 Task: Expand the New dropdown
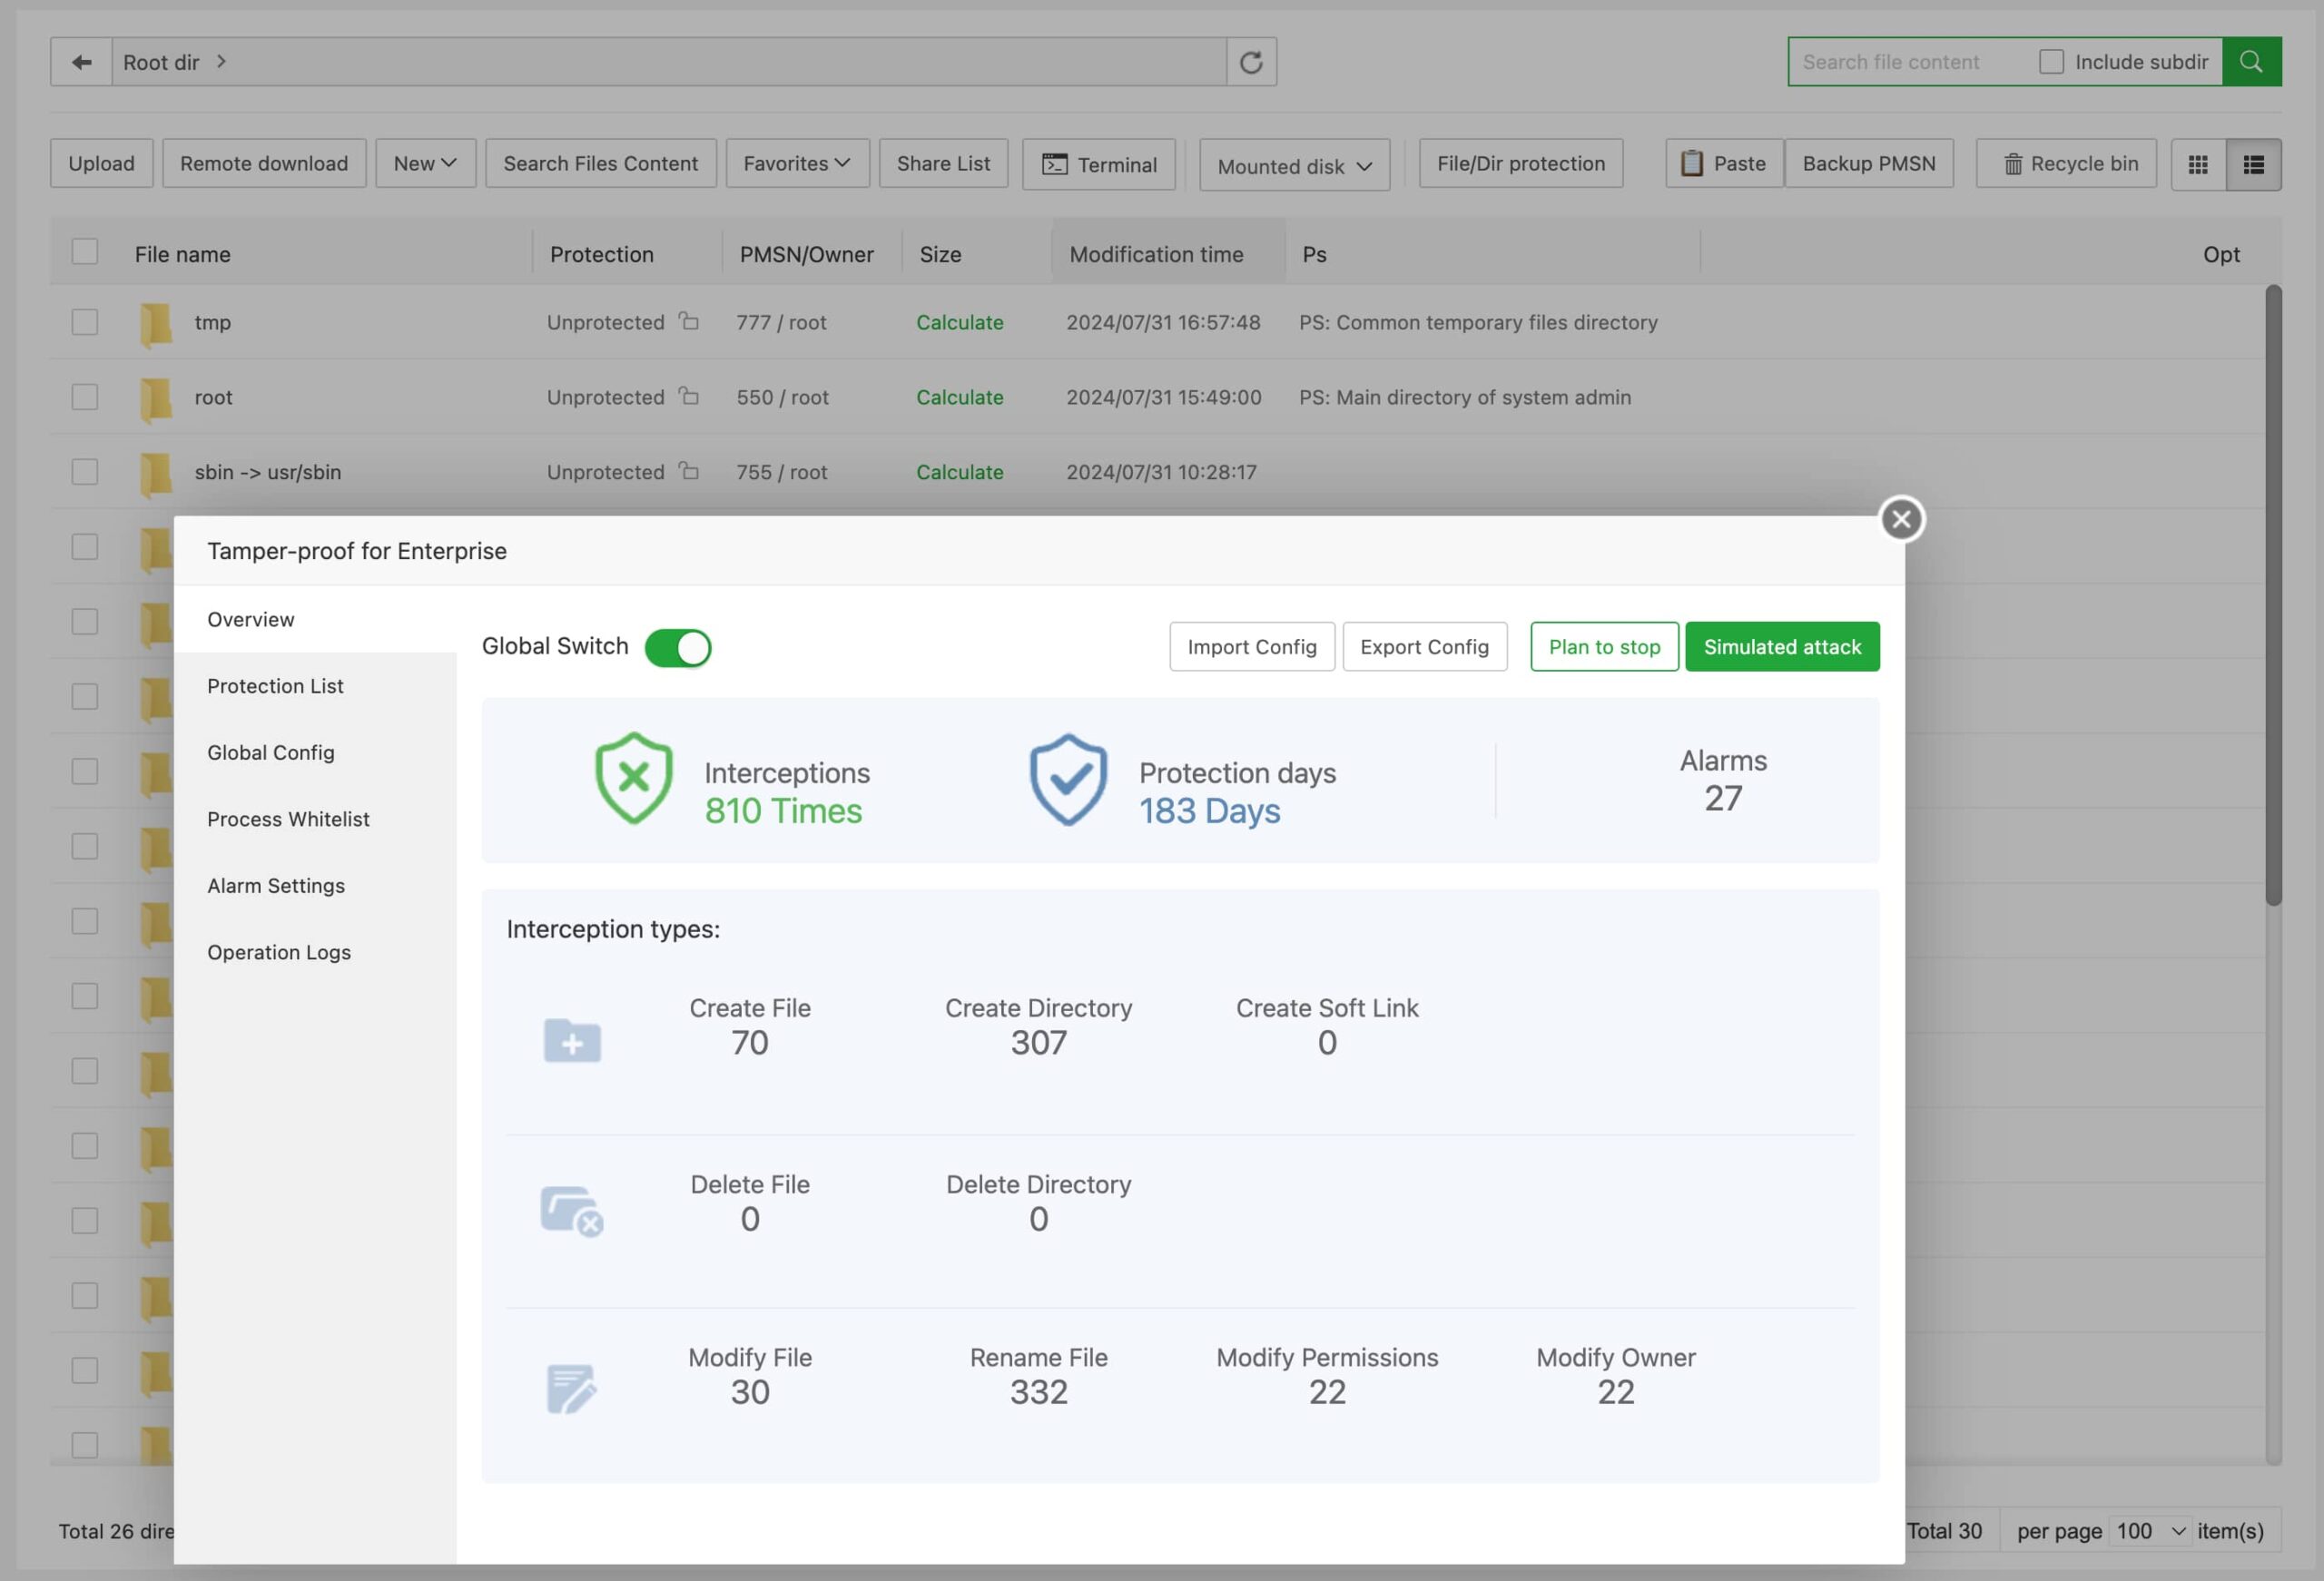pyautogui.click(x=425, y=163)
